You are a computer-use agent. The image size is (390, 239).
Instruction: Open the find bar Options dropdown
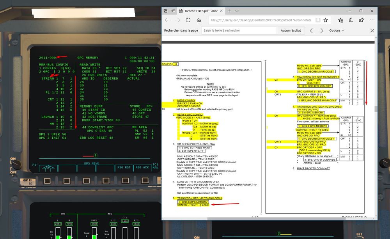[337, 30]
